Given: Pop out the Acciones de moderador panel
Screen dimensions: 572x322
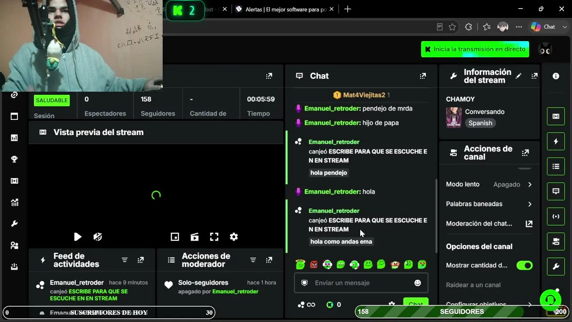Looking at the screenshot, I should [269, 260].
